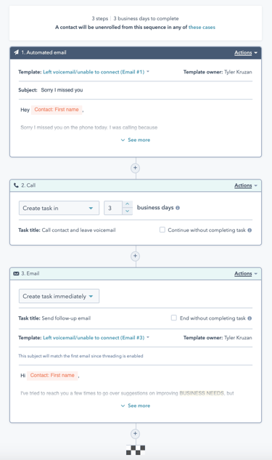Open the Create task in dropdown

(x=59, y=208)
